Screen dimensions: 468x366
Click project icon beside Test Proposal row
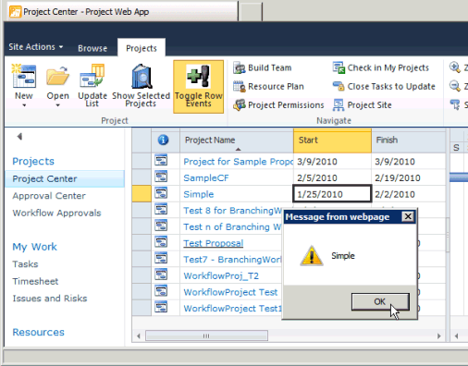161,242
